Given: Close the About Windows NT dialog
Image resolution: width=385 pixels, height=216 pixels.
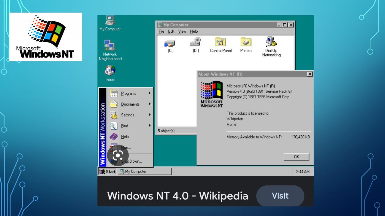Looking at the screenshot, I should pos(310,74).
